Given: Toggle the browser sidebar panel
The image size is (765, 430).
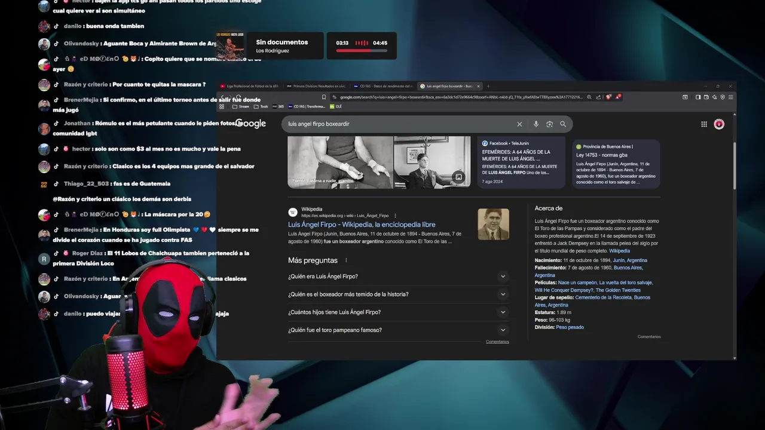Looking at the screenshot, I should pos(698,97).
